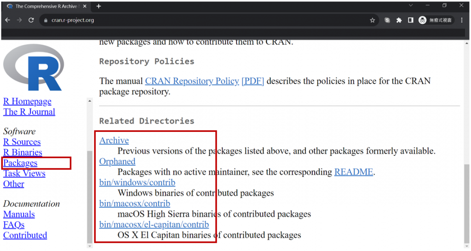
Task: Click the main page scrollbar thumb
Action: (466, 205)
